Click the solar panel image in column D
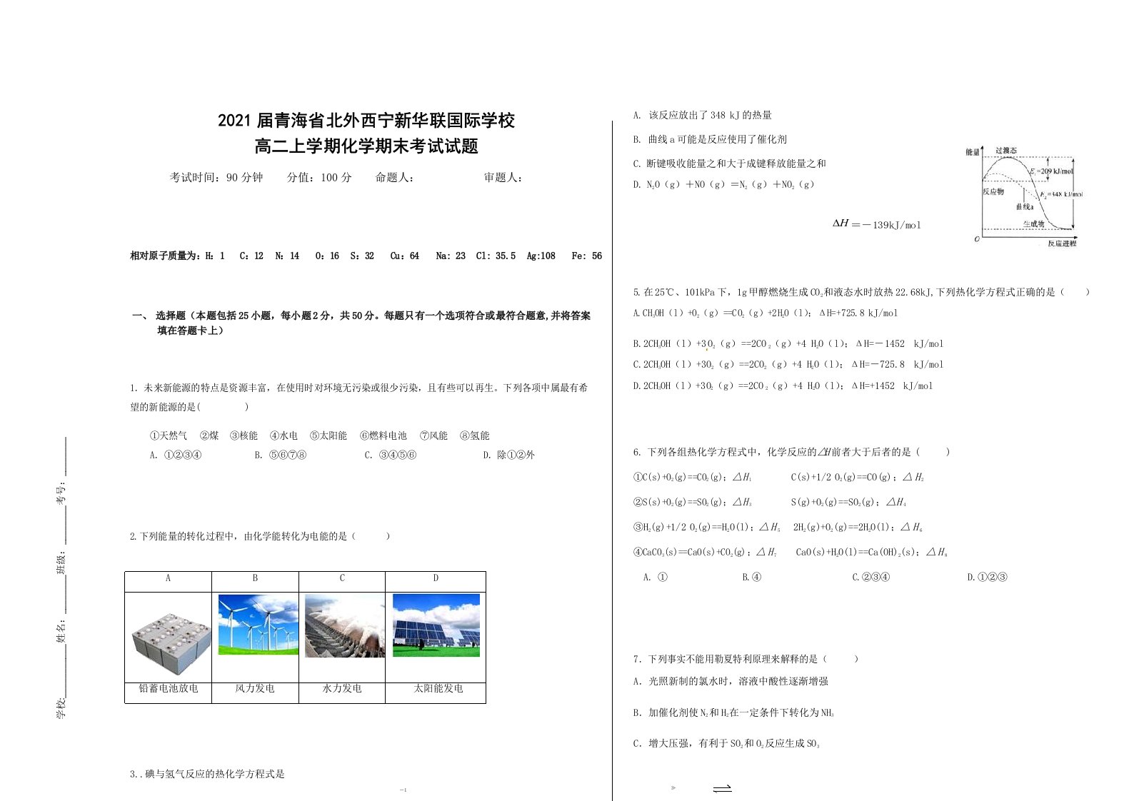Screen dimensions: 1134x801 tap(436, 625)
